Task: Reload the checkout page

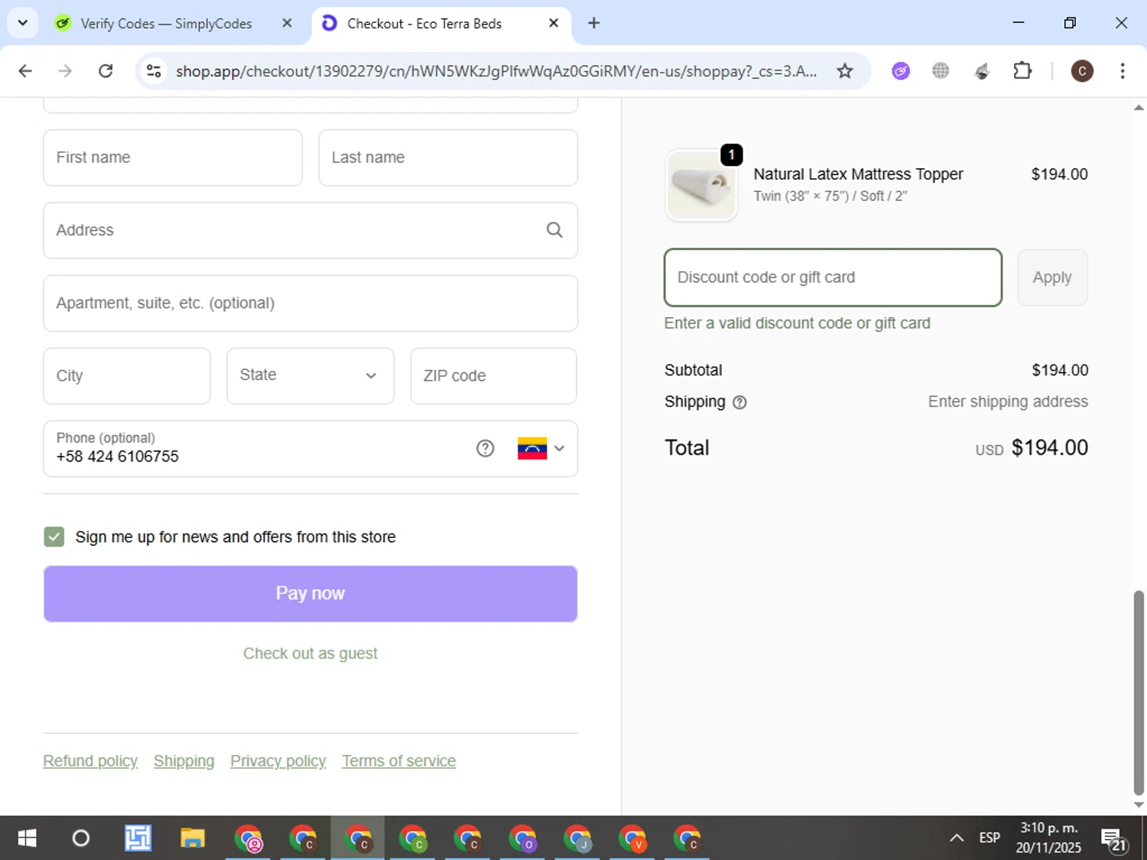Action: 106,71
